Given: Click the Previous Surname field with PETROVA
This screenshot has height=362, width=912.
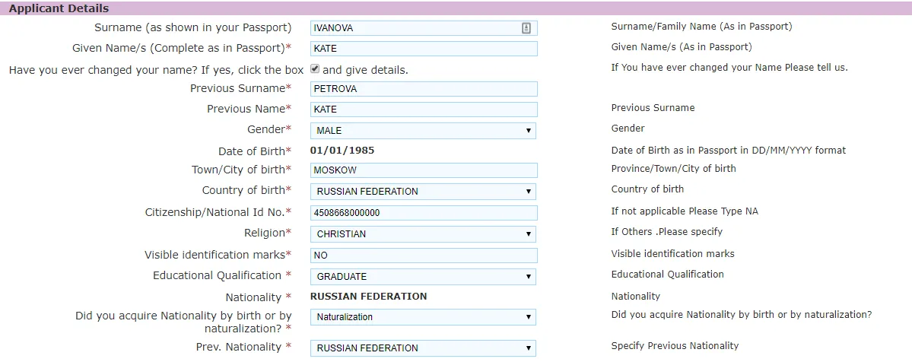Looking at the screenshot, I should click(424, 89).
